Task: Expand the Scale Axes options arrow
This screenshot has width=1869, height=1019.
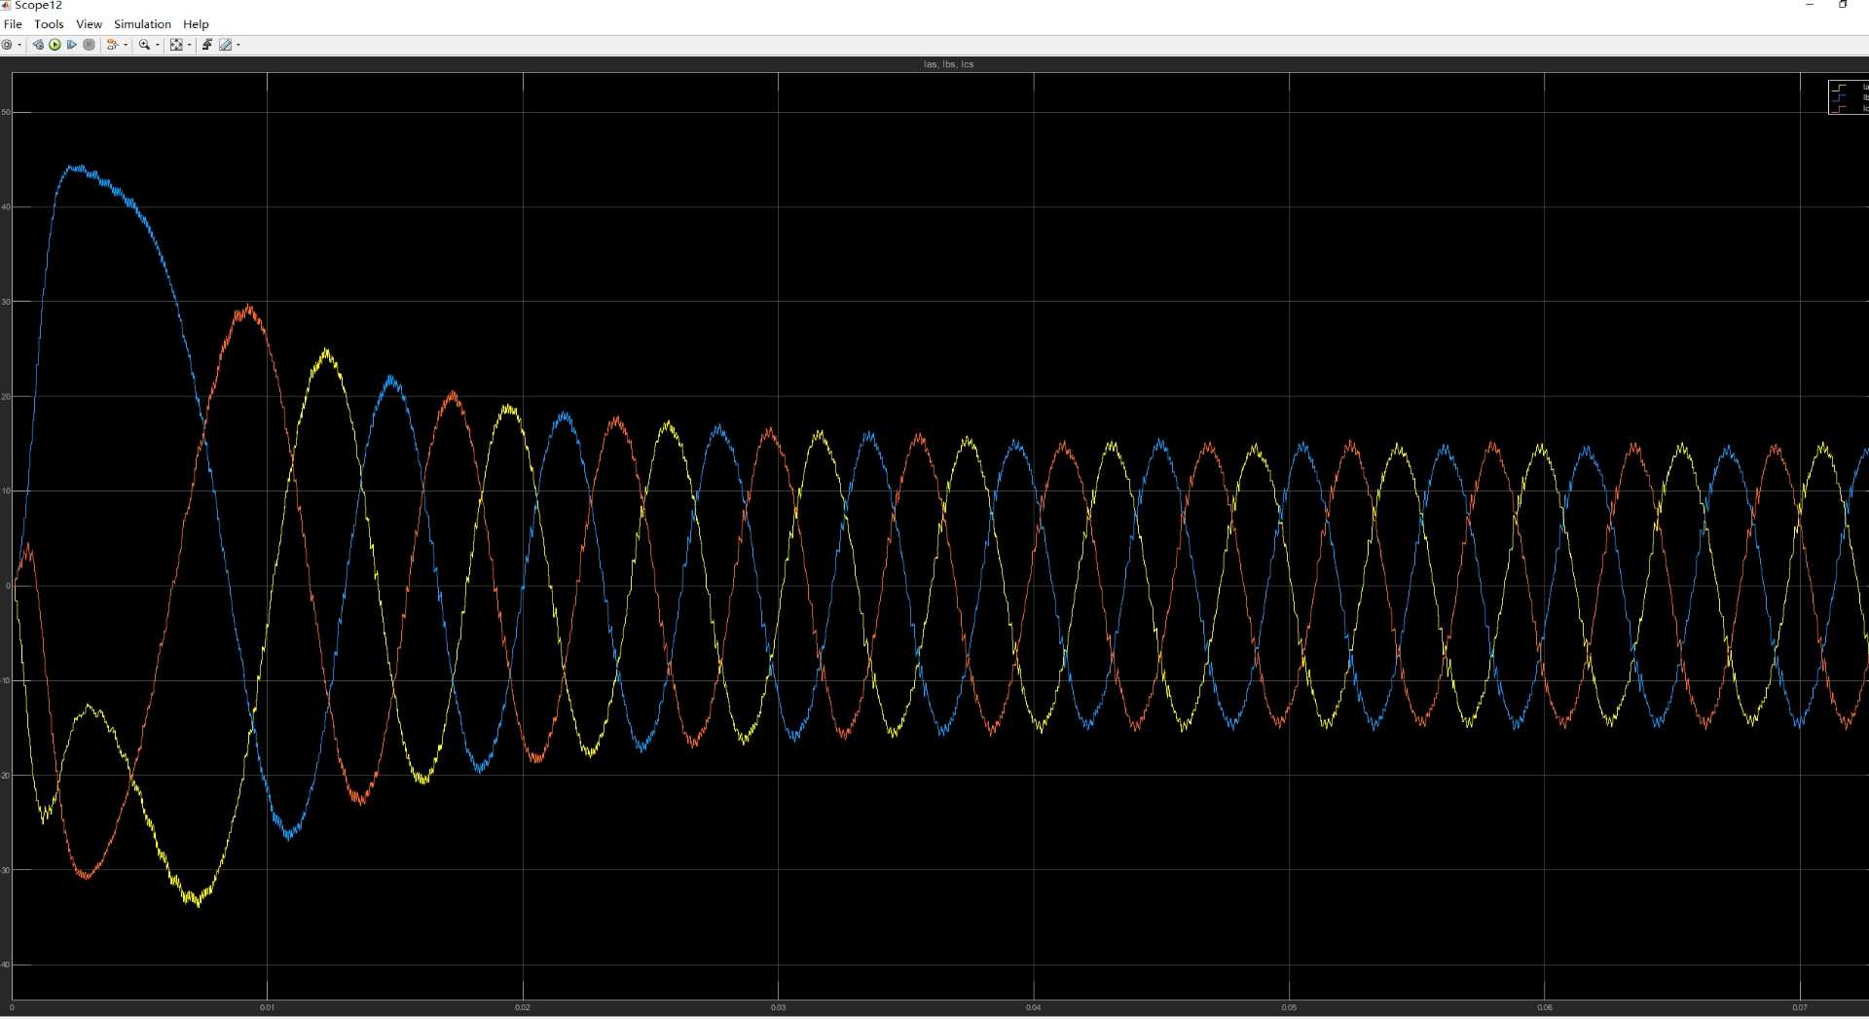Action: point(189,45)
